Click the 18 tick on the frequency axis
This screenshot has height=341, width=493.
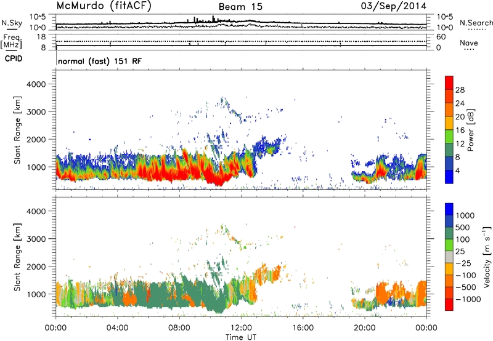[x=41, y=37]
